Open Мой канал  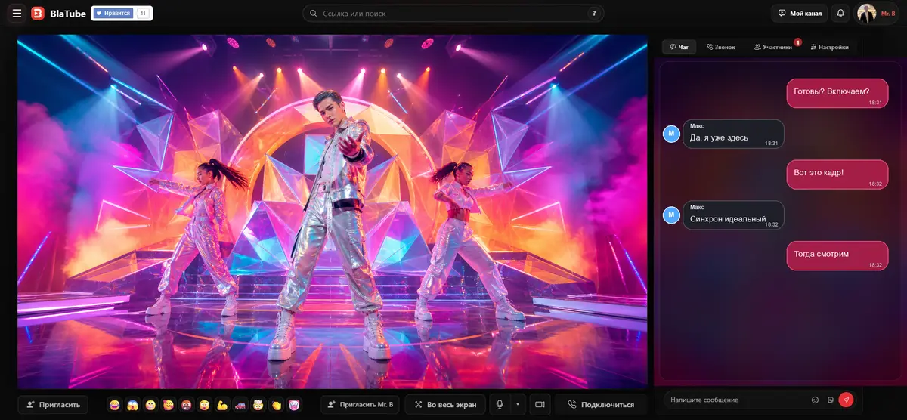[x=800, y=14]
